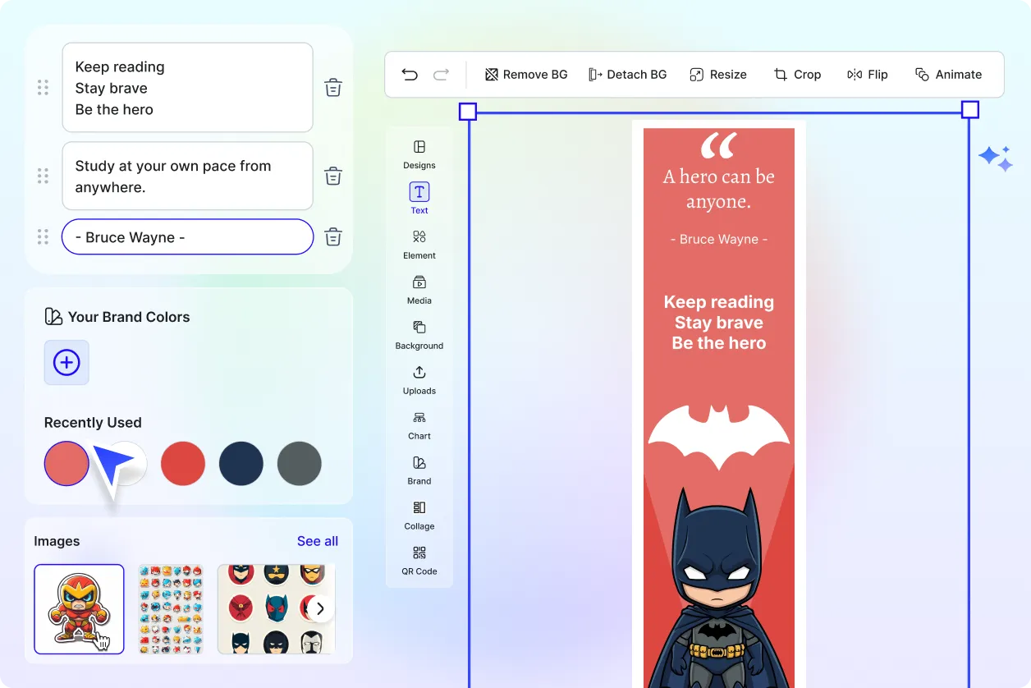Select Remove BG in the toolbar

pyautogui.click(x=526, y=75)
